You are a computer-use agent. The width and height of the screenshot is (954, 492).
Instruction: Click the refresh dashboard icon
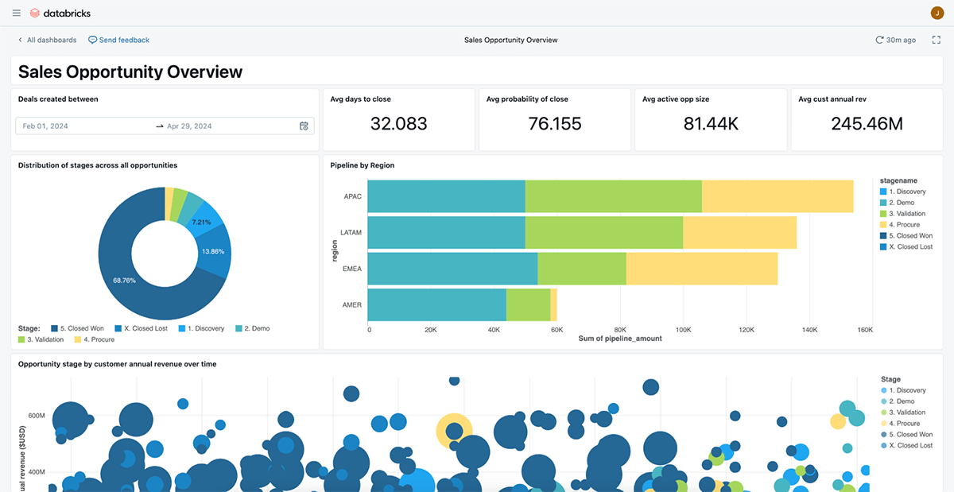[x=879, y=40]
